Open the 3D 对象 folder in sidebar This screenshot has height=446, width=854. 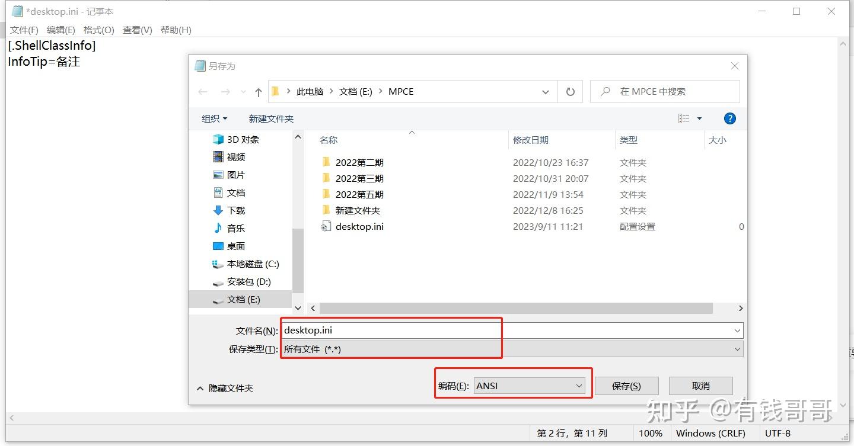tap(243, 139)
